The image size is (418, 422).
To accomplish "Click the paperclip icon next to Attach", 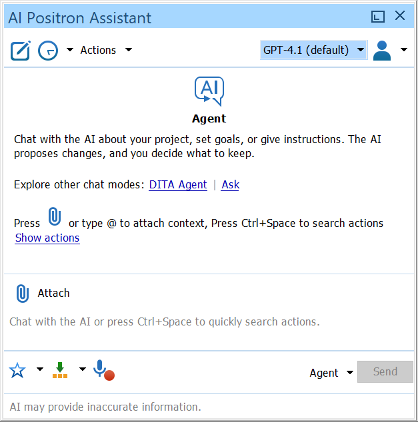I will [x=23, y=294].
